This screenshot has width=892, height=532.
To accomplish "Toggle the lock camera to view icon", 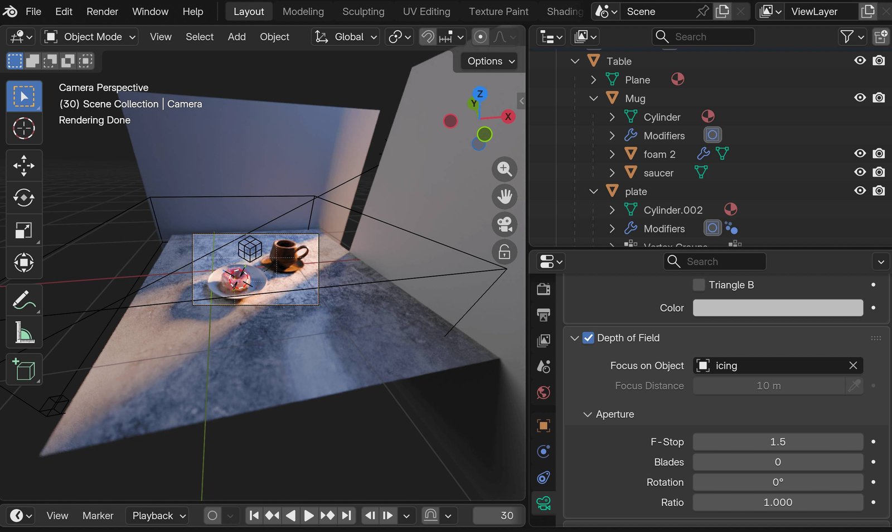I will (x=505, y=252).
